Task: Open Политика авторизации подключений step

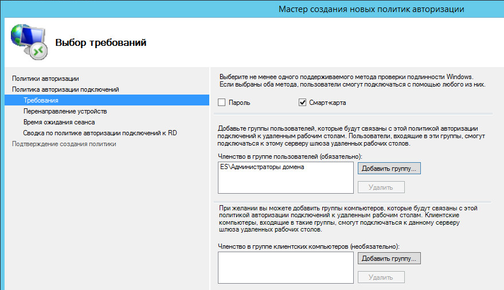Action: [65, 89]
